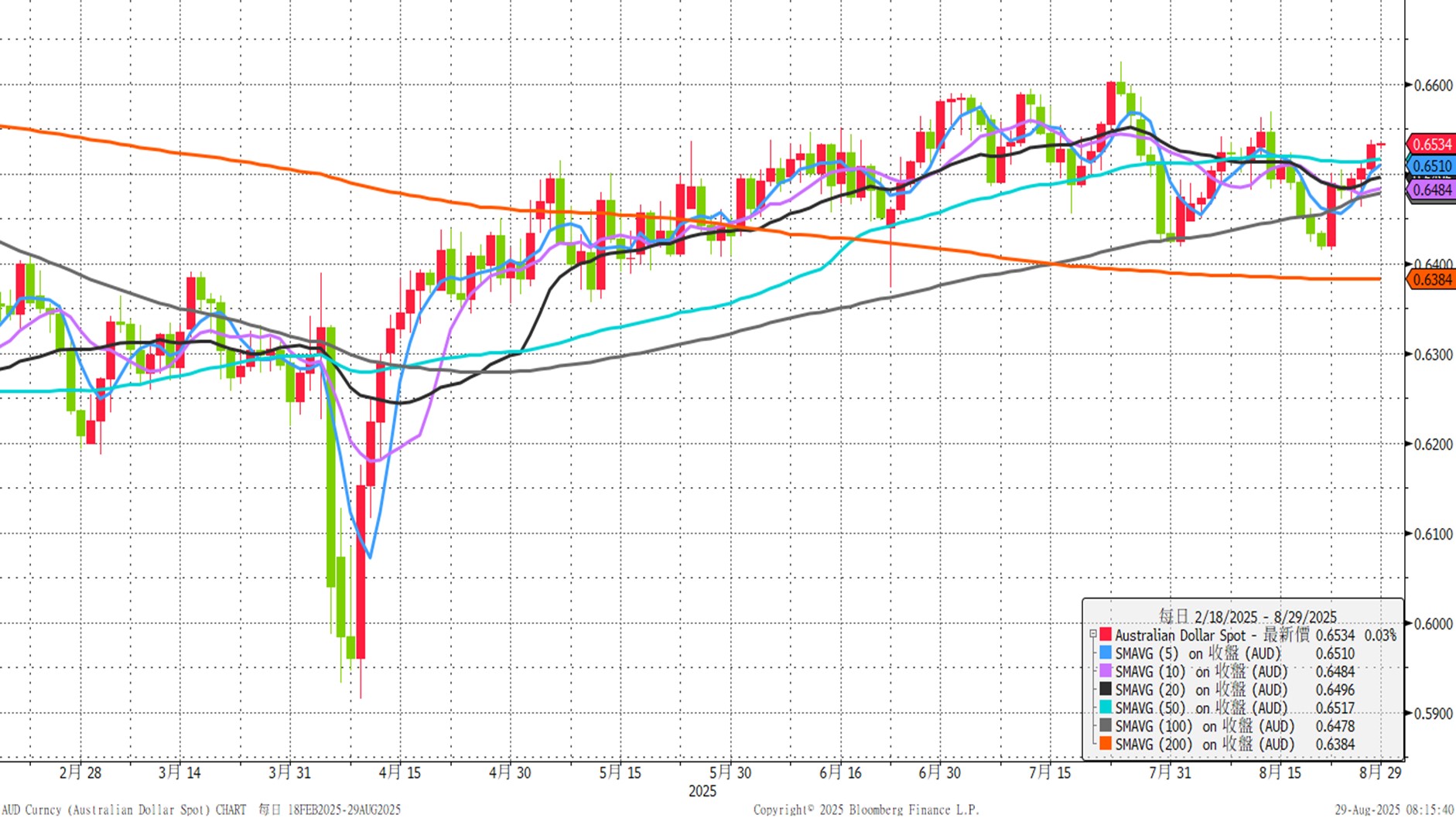Screen dimensions: 1456x818
Task: Click the 6月 30 date axis label
Action: tap(940, 772)
